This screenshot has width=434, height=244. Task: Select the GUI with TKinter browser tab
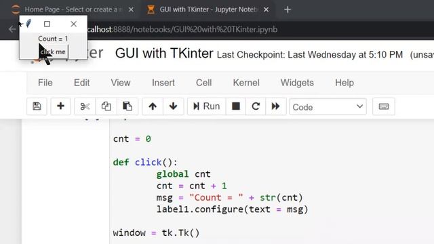(x=208, y=9)
